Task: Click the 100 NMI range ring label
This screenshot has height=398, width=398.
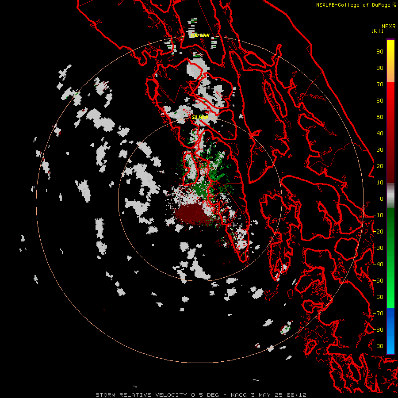Action: coord(200,35)
